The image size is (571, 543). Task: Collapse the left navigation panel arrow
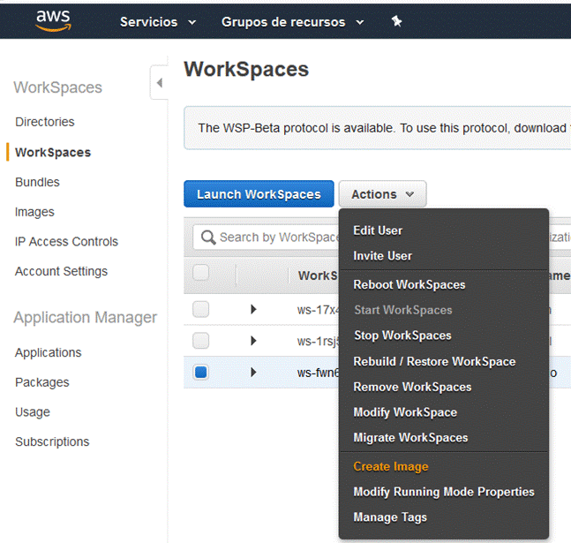tap(160, 83)
